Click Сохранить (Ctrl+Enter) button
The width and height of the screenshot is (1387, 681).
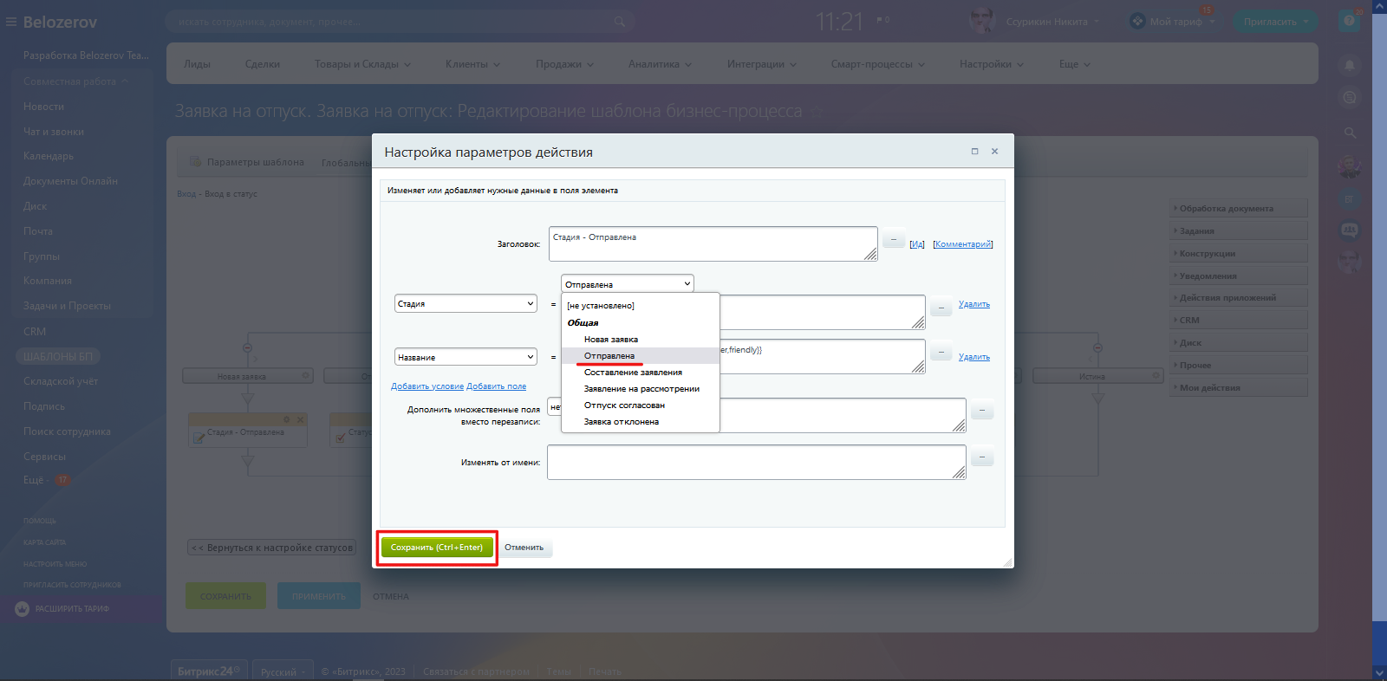[437, 548]
